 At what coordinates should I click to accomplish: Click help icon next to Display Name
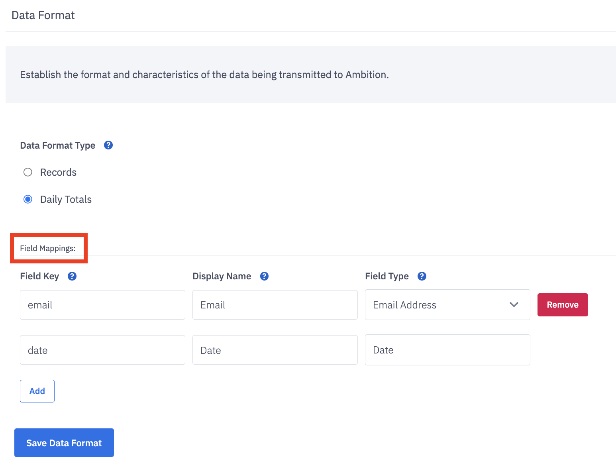pos(264,276)
